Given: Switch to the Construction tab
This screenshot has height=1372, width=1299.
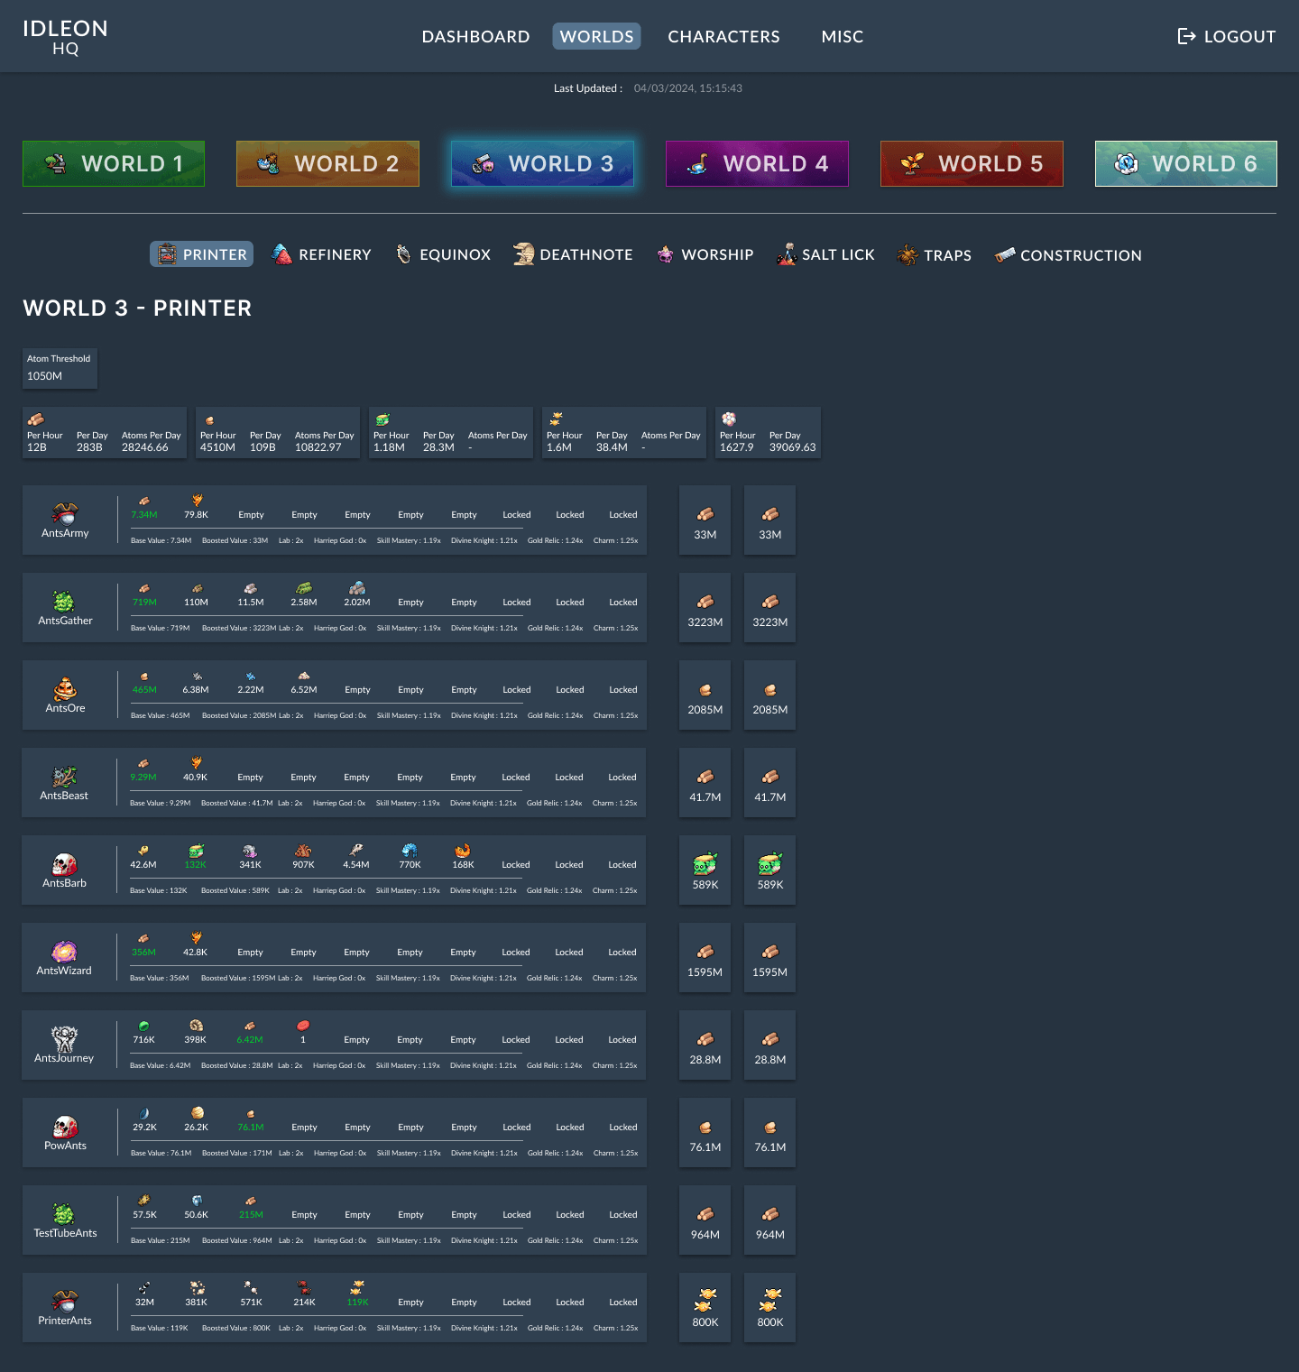Looking at the screenshot, I should coord(1068,255).
